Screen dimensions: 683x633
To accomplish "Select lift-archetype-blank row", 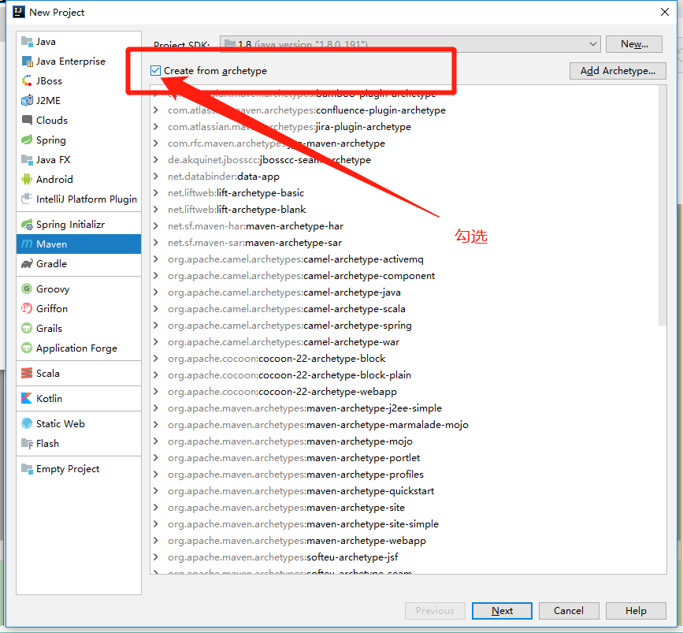I will (x=408, y=210).
